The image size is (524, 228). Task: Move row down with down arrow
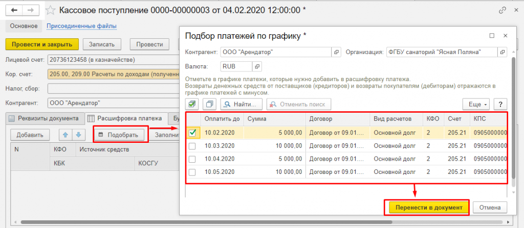[78, 135]
